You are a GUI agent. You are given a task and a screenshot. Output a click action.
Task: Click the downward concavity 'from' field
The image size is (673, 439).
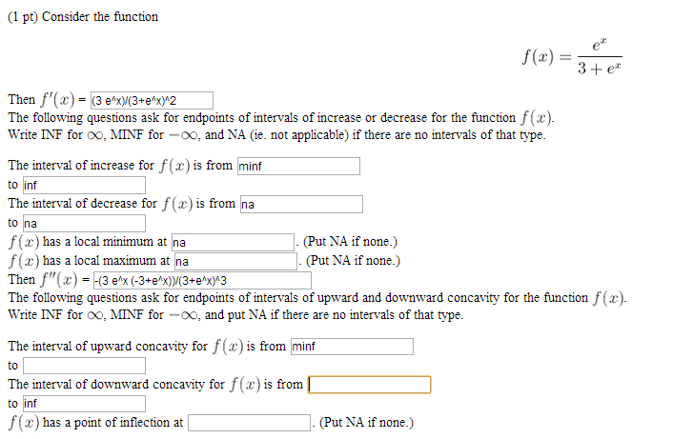369,385
